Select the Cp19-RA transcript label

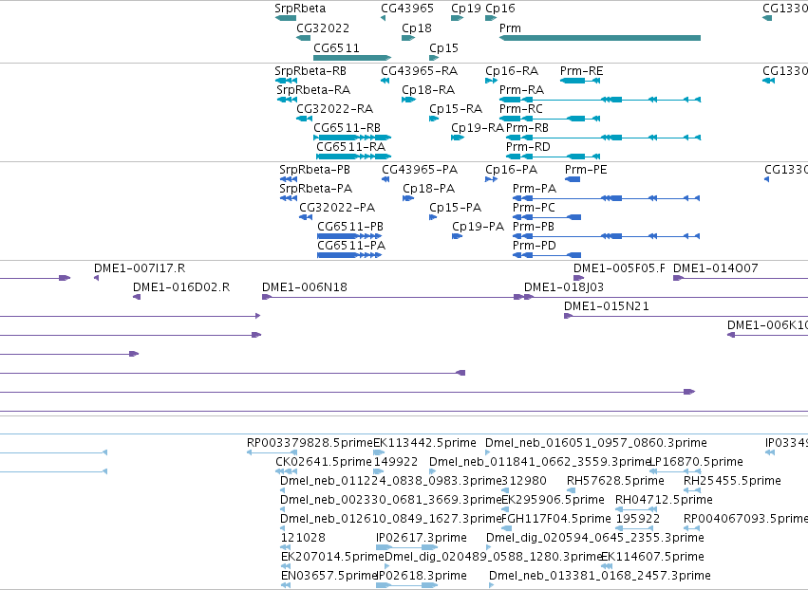[478, 128]
